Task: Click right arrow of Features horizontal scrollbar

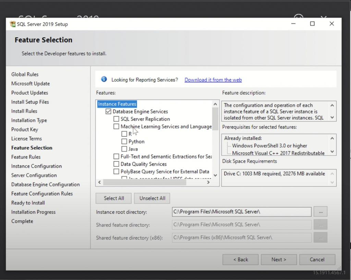Action: [x=208, y=182]
